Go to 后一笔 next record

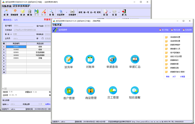point(93,12)
